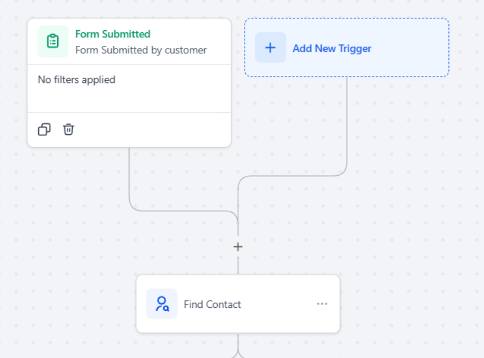Click the Form Submitted clipboard icon
This screenshot has width=484, height=358.
pos(53,42)
